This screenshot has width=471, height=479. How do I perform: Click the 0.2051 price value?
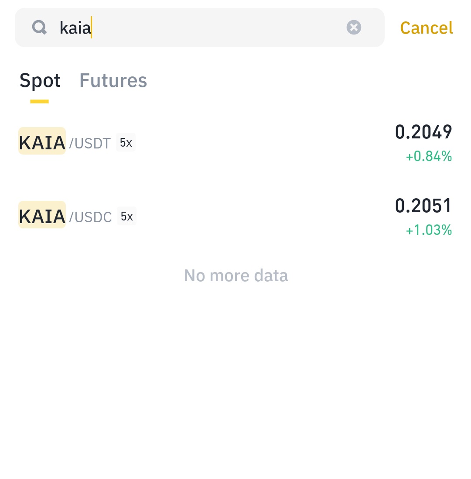point(423,206)
